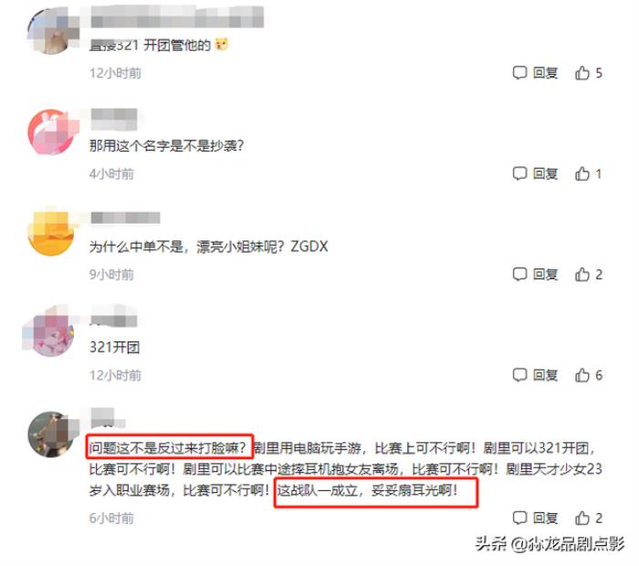Open the top commenter's blurred avatar

(x=51, y=31)
